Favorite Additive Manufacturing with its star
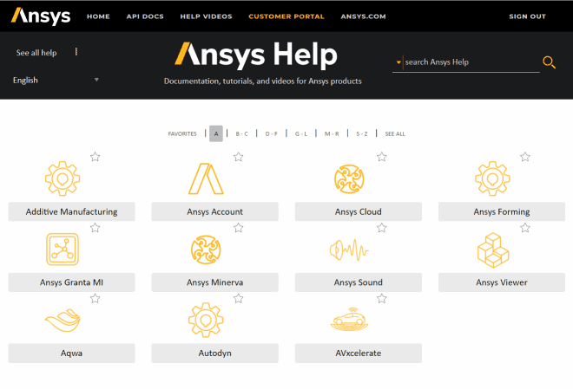Viewport: 573px width, 389px height. [x=95, y=157]
